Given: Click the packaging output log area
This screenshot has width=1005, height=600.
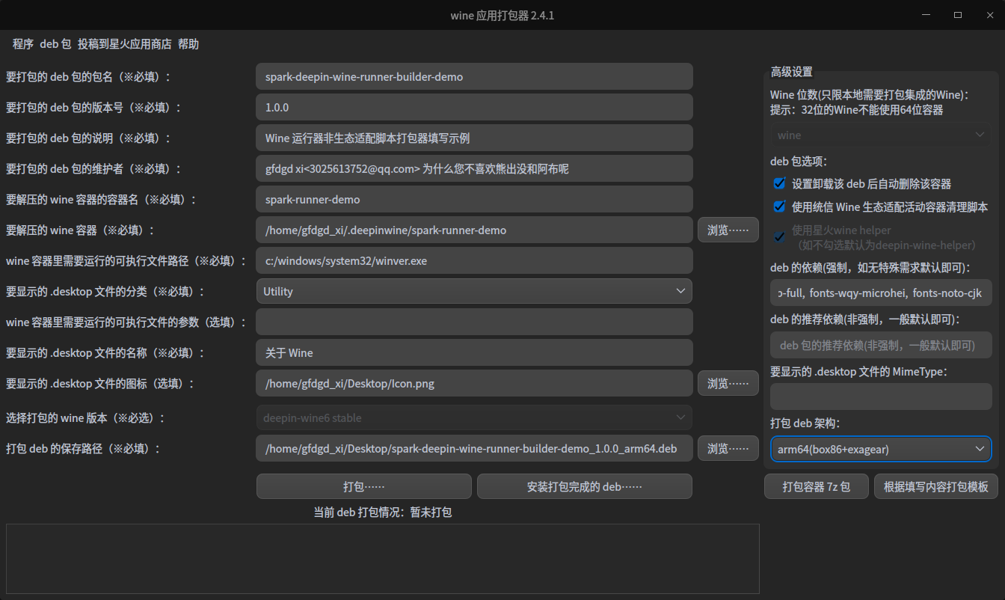Looking at the screenshot, I should click(383, 559).
